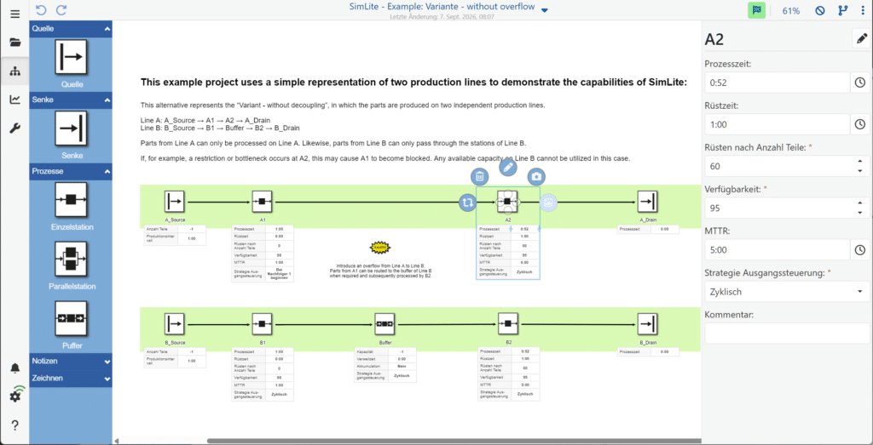The width and height of the screenshot is (873, 445).
Task: Open clock picker for Rüstzeit
Action: coord(860,124)
